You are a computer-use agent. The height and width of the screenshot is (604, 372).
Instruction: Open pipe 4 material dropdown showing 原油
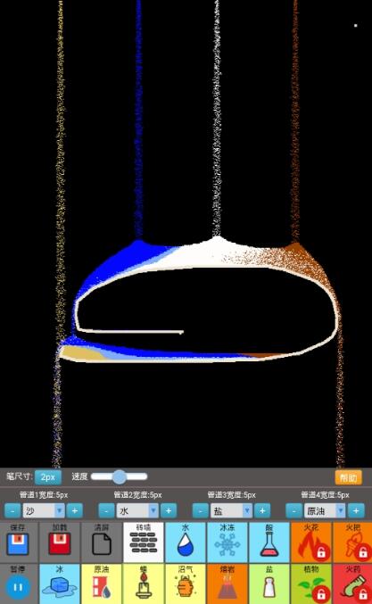(x=325, y=511)
